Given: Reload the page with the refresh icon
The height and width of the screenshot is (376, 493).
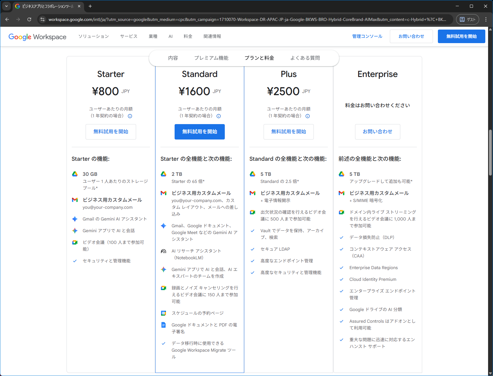Looking at the screenshot, I should pos(29,19).
